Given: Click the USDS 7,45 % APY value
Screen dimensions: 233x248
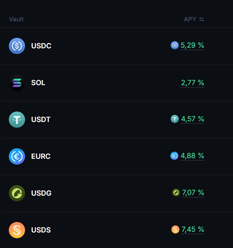Looking at the screenshot, I should [x=192, y=230].
